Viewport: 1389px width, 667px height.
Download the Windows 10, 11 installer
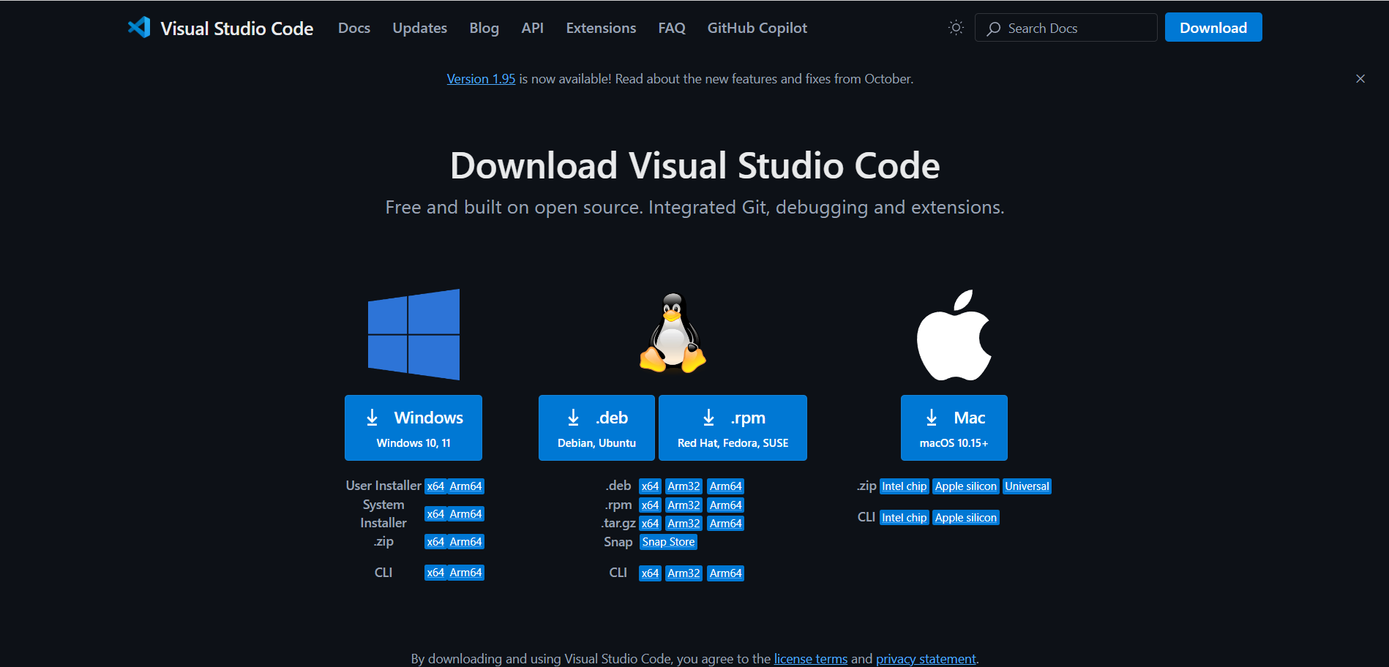(413, 428)
